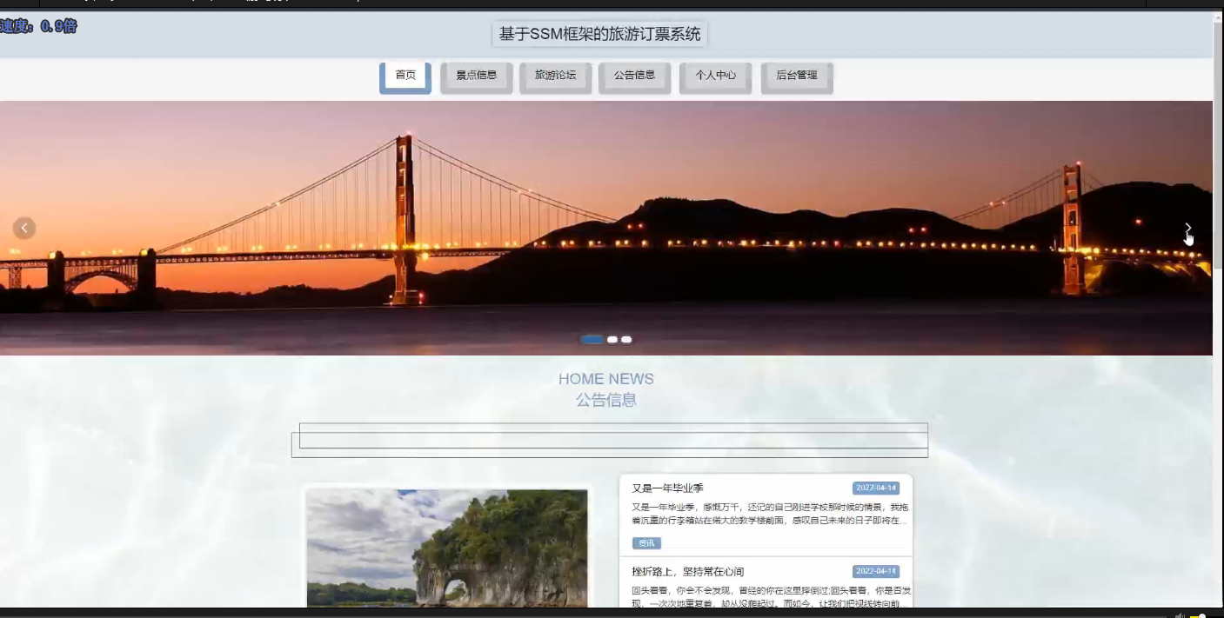1224x618 pixels.
Task: Open the 个人中心 tab
Action: [715, 76]
